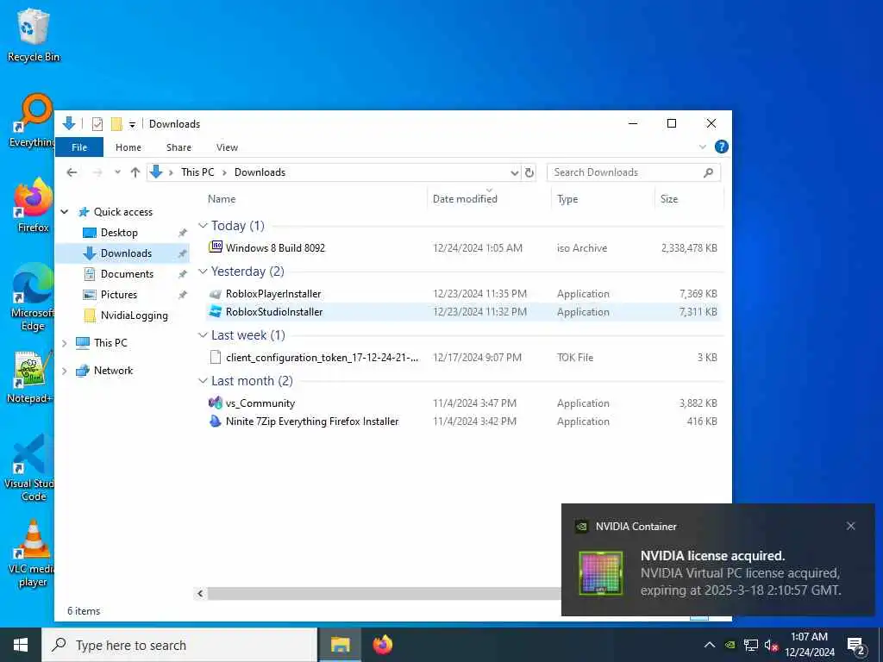Screen dimensions: 883x662
Task: Collapse the Last week (1) group
Action: pos(204,335)
